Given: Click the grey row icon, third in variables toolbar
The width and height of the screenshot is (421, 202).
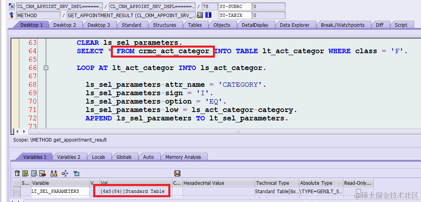Looking at the screenshot, I should (35, 174).
